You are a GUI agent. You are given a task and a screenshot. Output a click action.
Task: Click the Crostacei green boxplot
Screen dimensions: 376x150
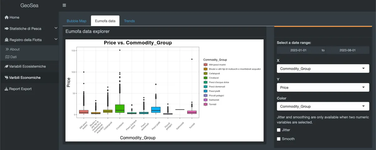pos(120,109)
